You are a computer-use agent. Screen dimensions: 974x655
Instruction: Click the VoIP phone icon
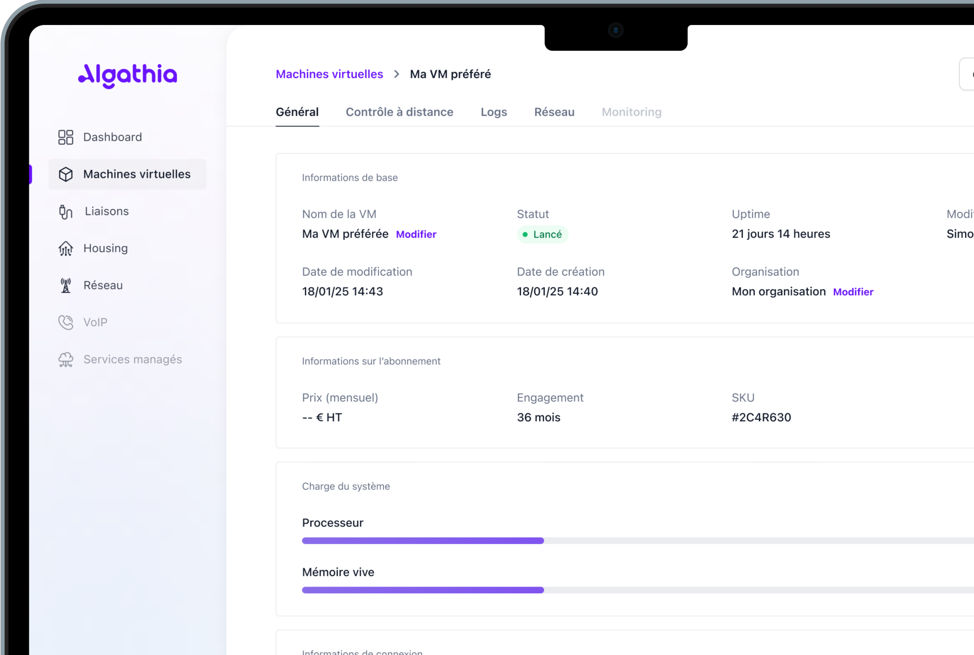pos(66,323)
